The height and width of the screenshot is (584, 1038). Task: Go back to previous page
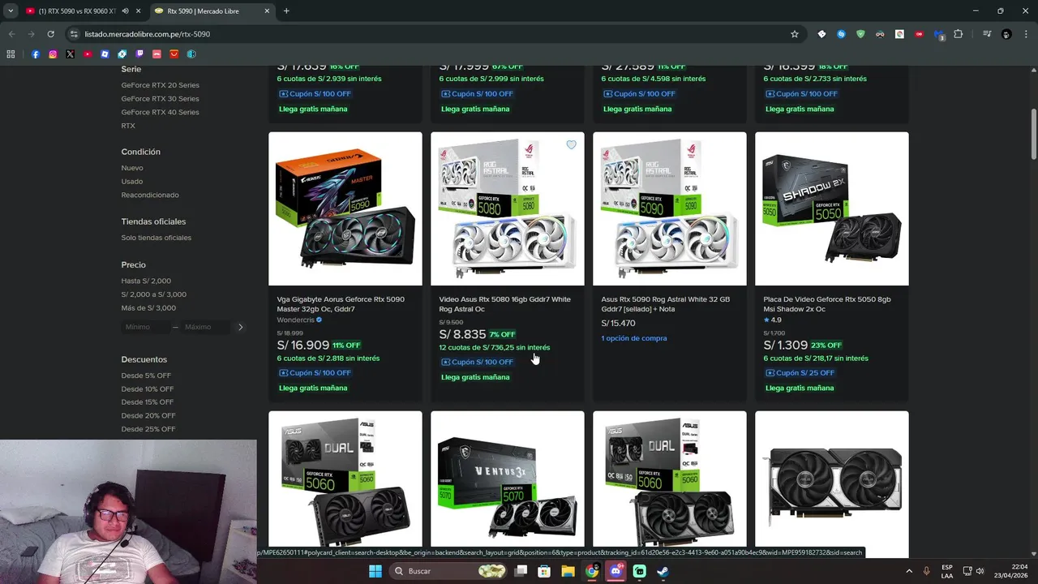pos(11,34)
